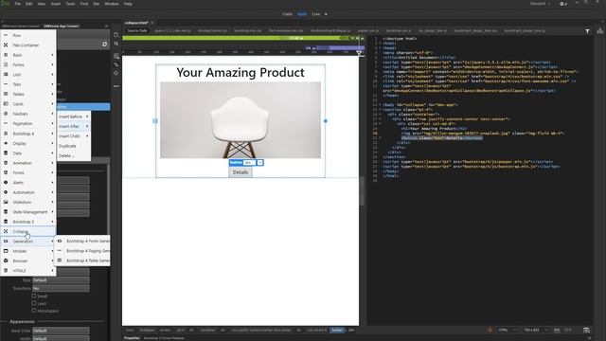Toggle the Lead checkbox
The height and width of the screenshot is (341, 606).
(x=34, y=303)
